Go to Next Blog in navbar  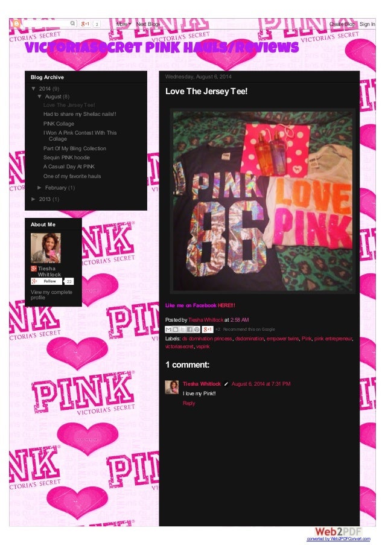point(148,24)
